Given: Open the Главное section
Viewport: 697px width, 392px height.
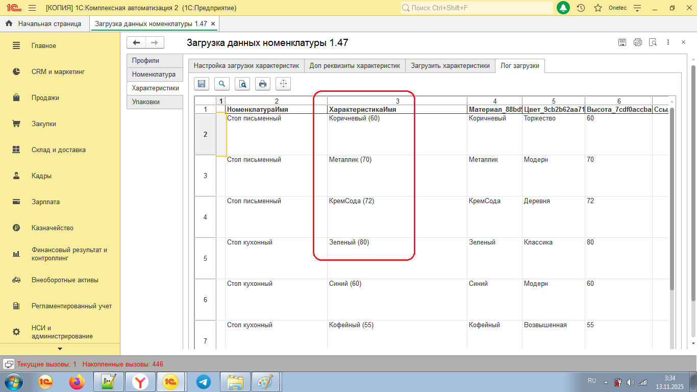Looking at the screenshot, I should pos(60,46).
